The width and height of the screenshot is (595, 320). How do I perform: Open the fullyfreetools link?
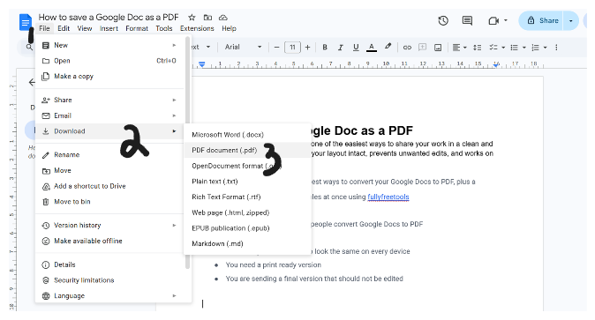pos(388,197)
